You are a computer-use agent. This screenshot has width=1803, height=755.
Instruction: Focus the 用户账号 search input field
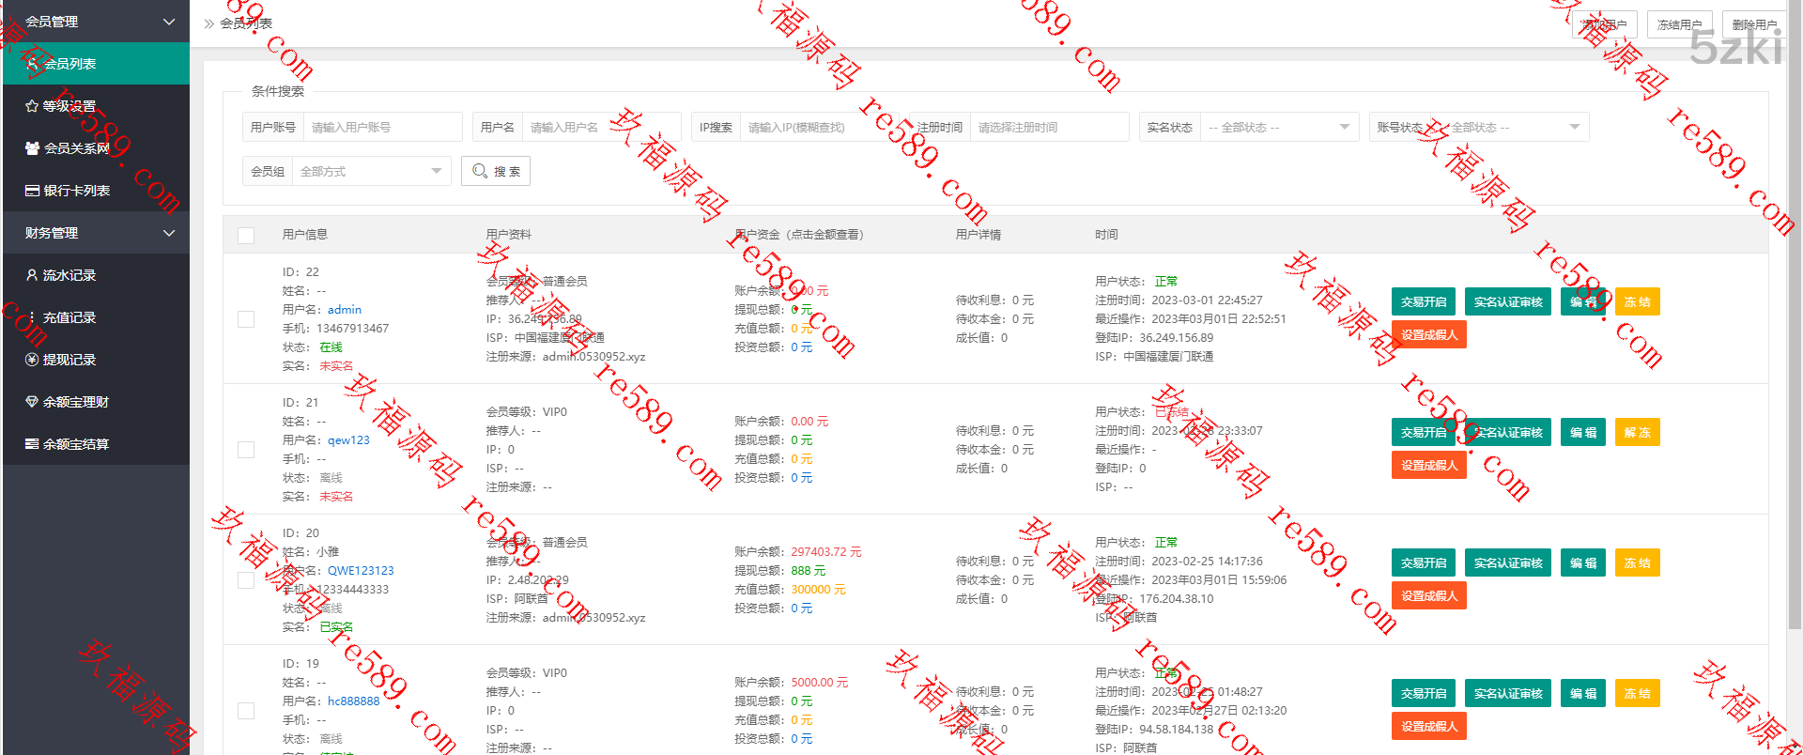coord(381,128)
